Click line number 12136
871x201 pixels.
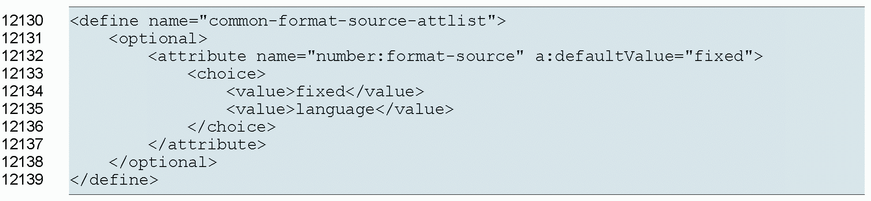click(22, 127)
